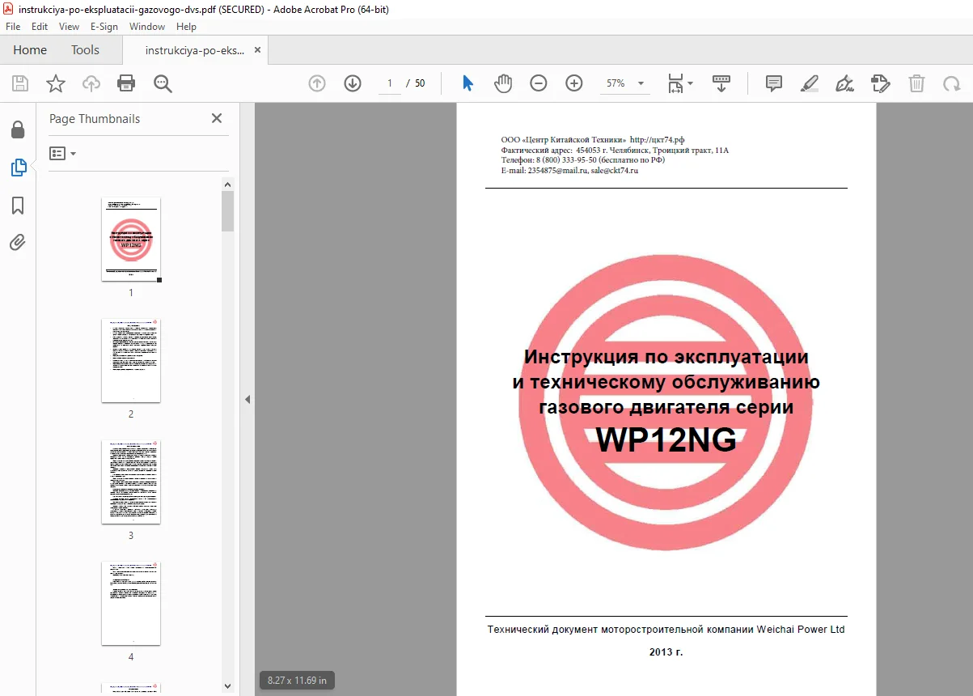Viewport: 973px width, 696px height.
Task: Click the Edit PDF stamp icon
Action: [881, 83]
